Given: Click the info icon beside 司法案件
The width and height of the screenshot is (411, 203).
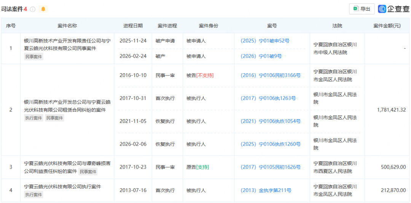Looking at the screenshot, I should click(33, 9).
